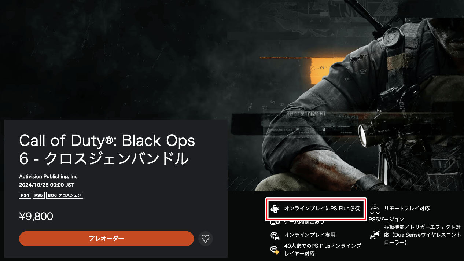Click 40人までのPS Plusオンラインマルチプレイヤー対応 text

click(x=323, y=250)
